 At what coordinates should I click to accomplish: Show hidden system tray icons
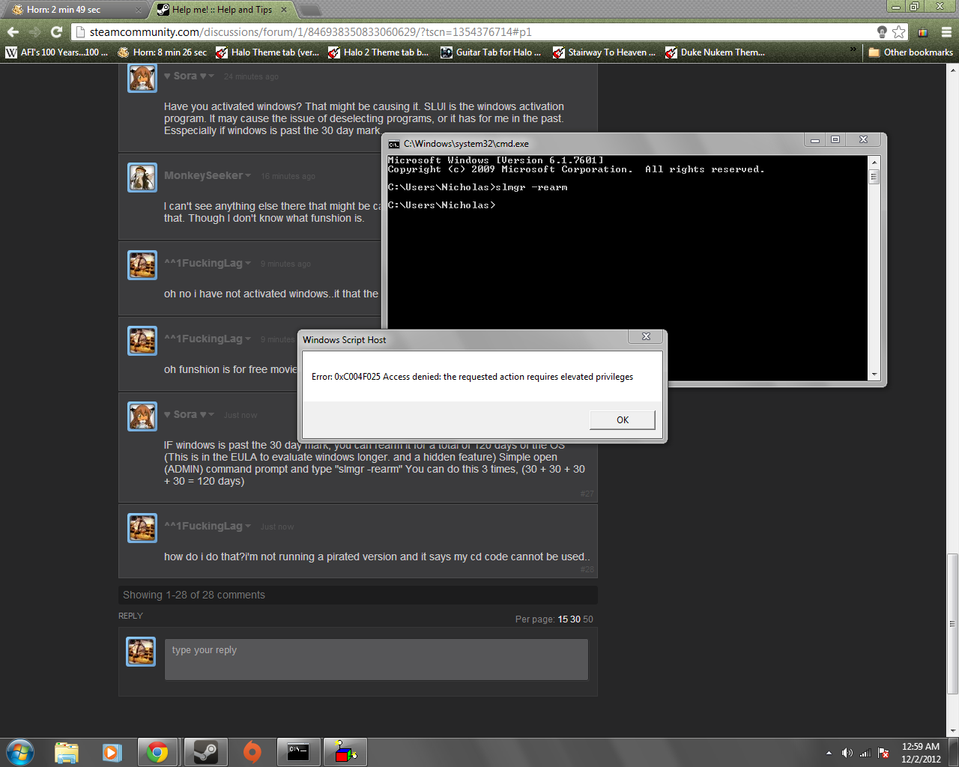(829, 753)
